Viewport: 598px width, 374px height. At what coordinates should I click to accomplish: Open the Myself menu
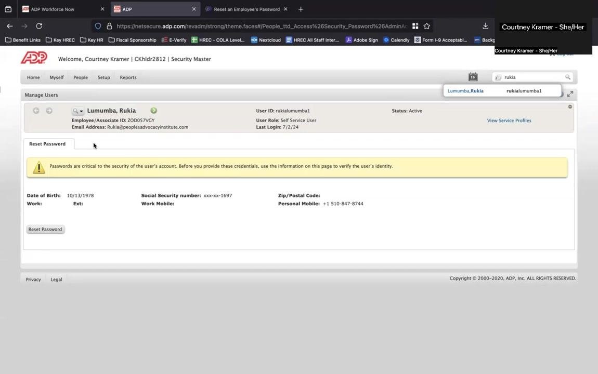tap(57, 77)
